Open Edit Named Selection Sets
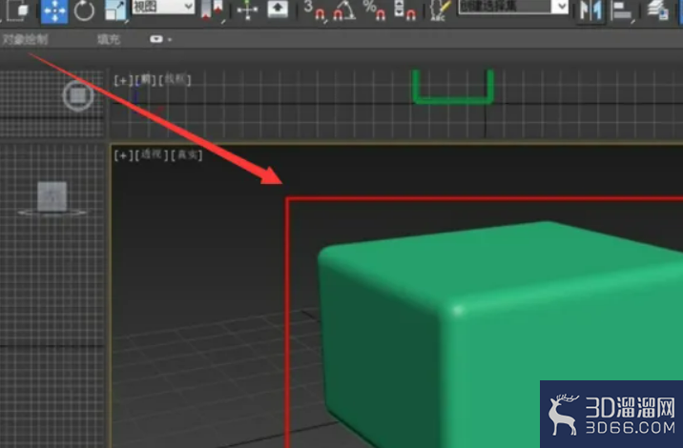The width and height of the screenshot is (683, 448). [x=440, y=10]
